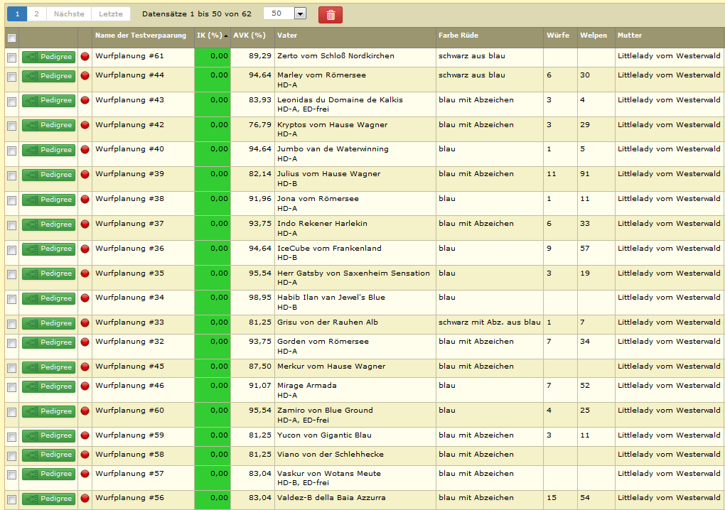Select checkbox of Wurfplanung #60 row
Image resolution: width=725 pixels, height=510 pixels.
pyautogui.click(x=12, y=412)
